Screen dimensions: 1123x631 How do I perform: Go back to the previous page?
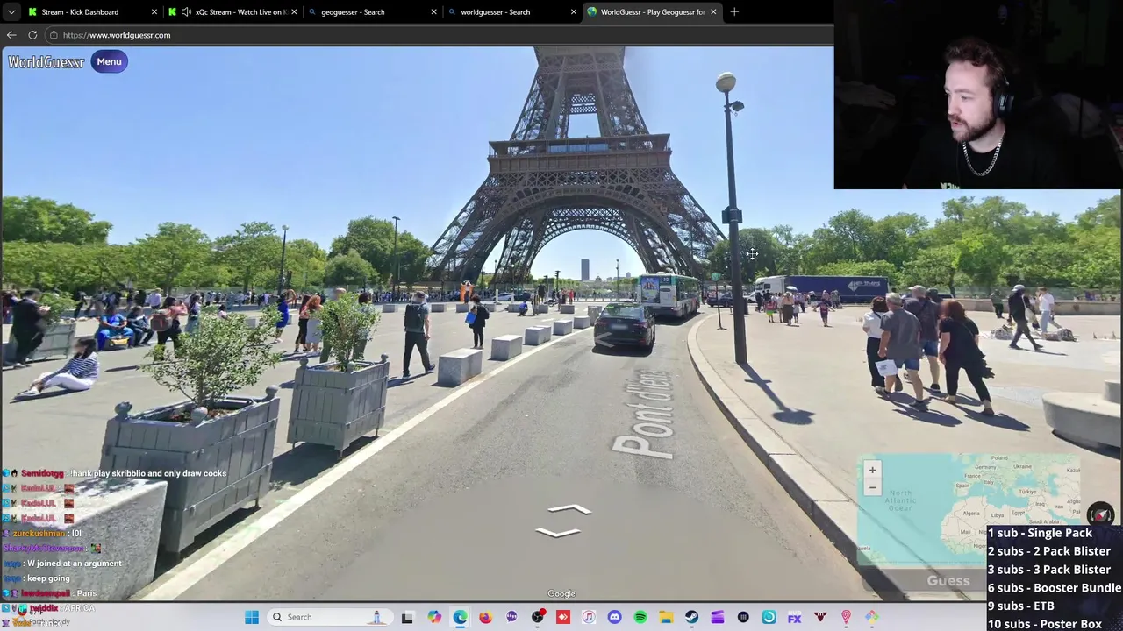[11, 35]
